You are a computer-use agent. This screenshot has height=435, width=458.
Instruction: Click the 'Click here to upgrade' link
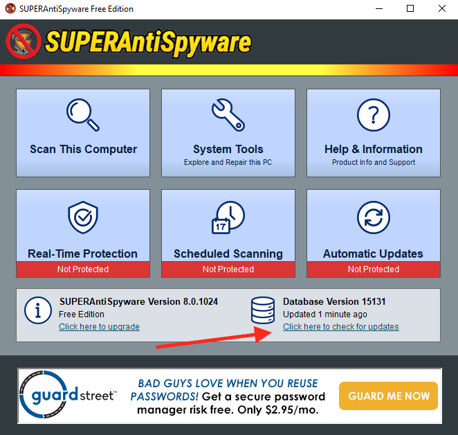click(x=99, y=327)
